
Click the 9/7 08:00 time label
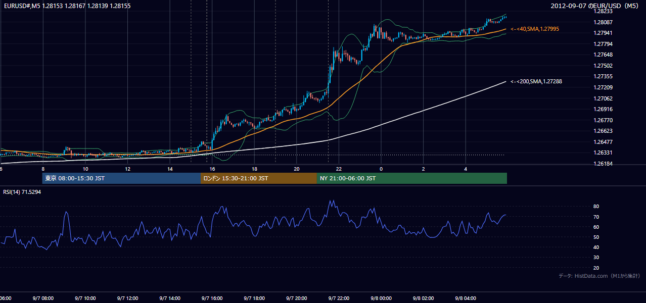(42, 298)
